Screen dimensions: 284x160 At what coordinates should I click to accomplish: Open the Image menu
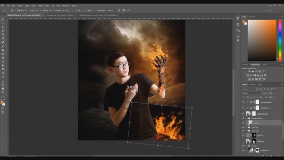pyautogui.click(x=20, y=6)
